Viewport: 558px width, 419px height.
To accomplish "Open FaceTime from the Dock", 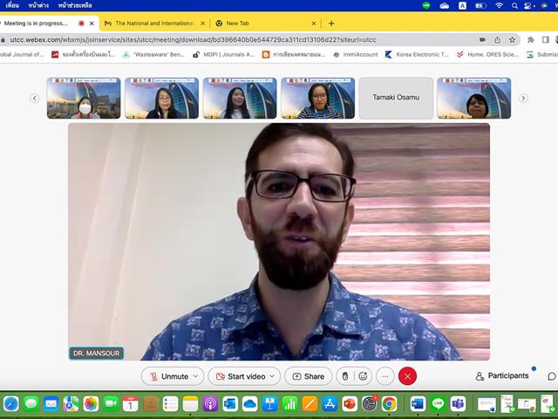I will (111, 404).
